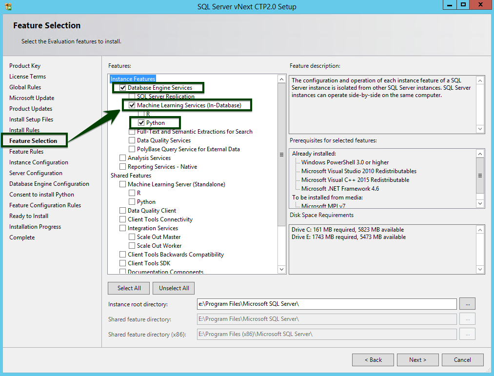Check Machine Learning Server (Standalone)

point(122,184)
